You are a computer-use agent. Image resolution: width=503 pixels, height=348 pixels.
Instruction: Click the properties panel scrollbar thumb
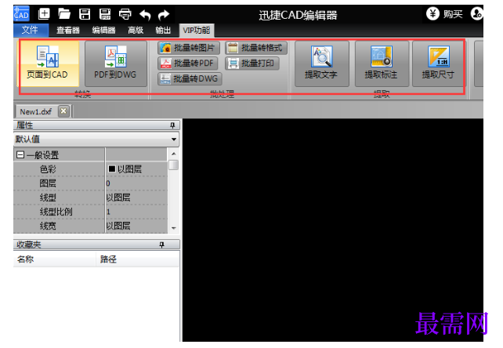tap(174, 165)
